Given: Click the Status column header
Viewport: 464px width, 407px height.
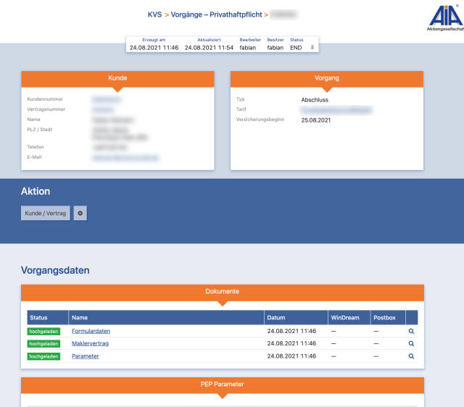Looking at the screenshot, I should tap(38, 318).
